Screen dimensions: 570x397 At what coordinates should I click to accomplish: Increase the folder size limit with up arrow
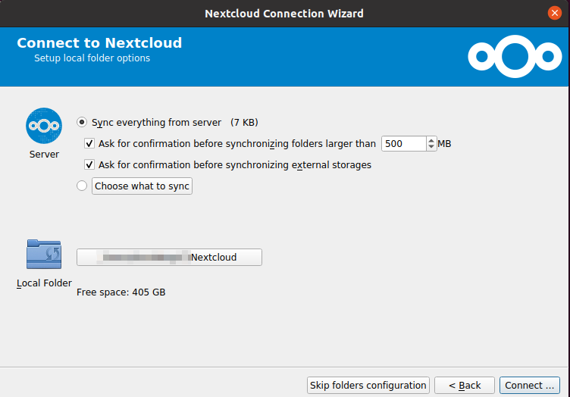coord(432,139)
